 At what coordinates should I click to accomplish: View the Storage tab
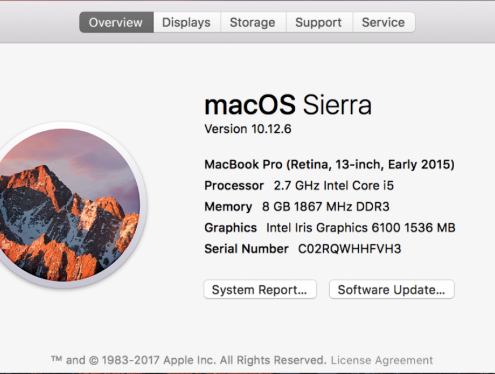[x=253, y=22]
